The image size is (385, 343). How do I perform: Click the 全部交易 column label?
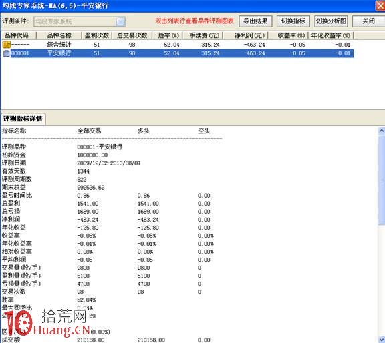pyautogui.click(x=89, y=131)
